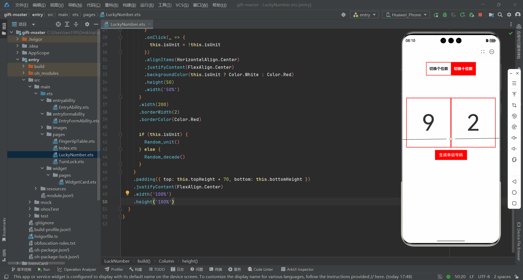Open project panel options gear
This screenshot has height=280, width=523.
click(87, 24)
